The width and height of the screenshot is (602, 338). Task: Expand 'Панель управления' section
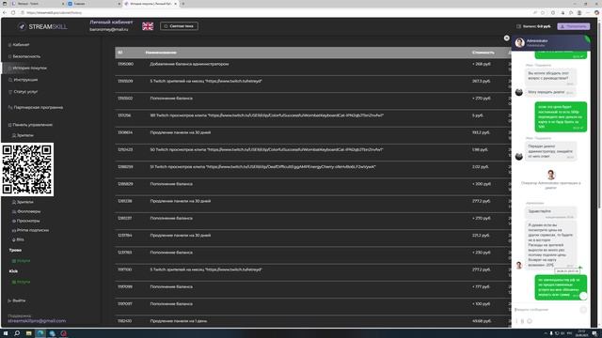click(x=33, y=125)
